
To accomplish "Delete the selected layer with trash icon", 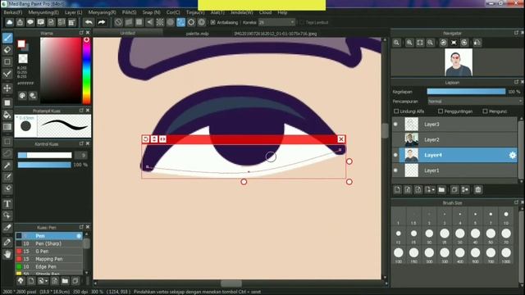I will (478, 189).
